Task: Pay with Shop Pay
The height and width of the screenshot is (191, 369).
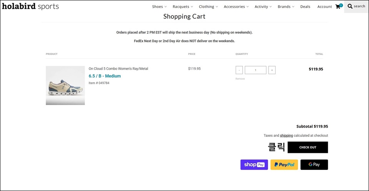Action: (254, 164)
